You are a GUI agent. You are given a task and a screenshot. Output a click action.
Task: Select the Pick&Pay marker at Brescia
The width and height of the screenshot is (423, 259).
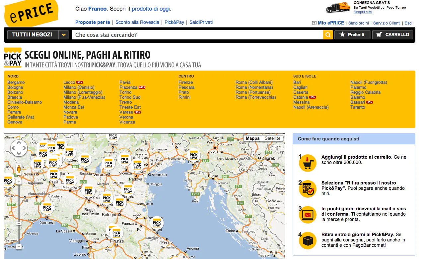(x=85, y=161)
